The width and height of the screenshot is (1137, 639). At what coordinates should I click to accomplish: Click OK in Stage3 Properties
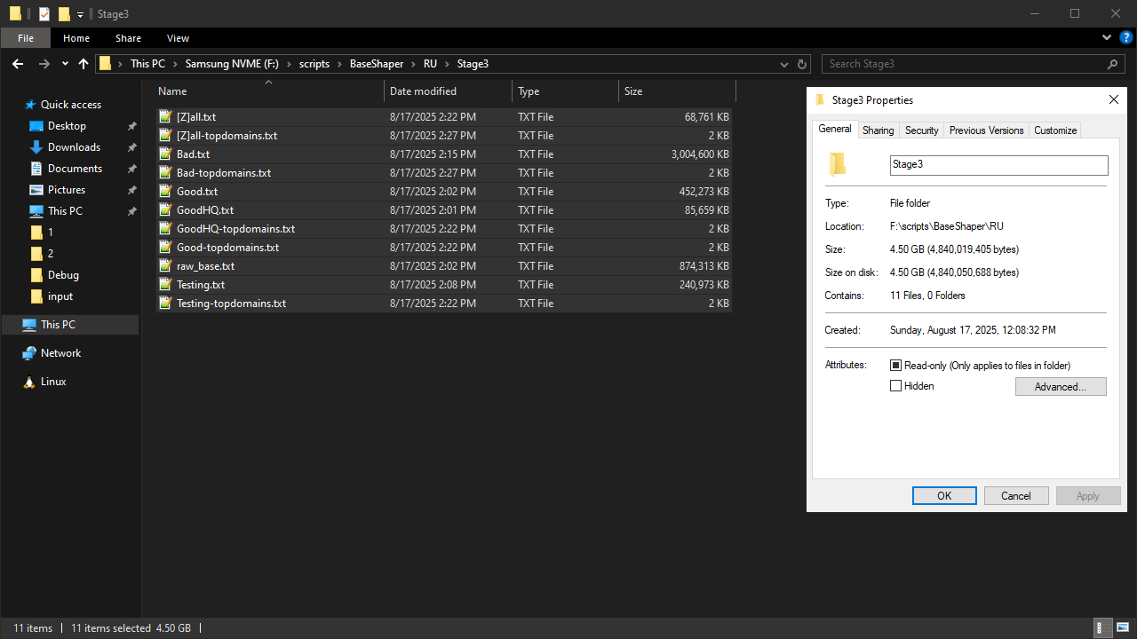pyautogui.click(x=944, y=496)
